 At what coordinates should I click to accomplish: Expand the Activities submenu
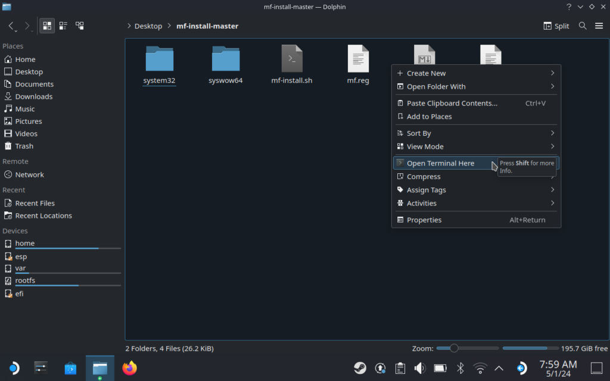476,204
